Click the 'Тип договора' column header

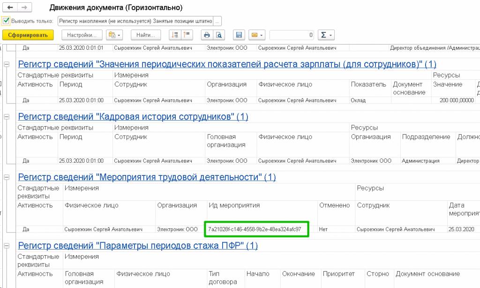pos(223,278)
